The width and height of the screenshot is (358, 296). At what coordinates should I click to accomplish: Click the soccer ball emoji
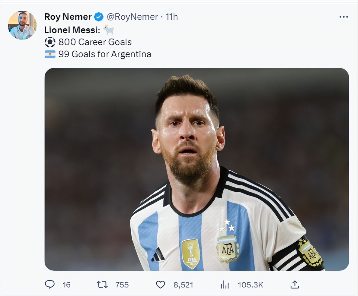tap(50, 42)
